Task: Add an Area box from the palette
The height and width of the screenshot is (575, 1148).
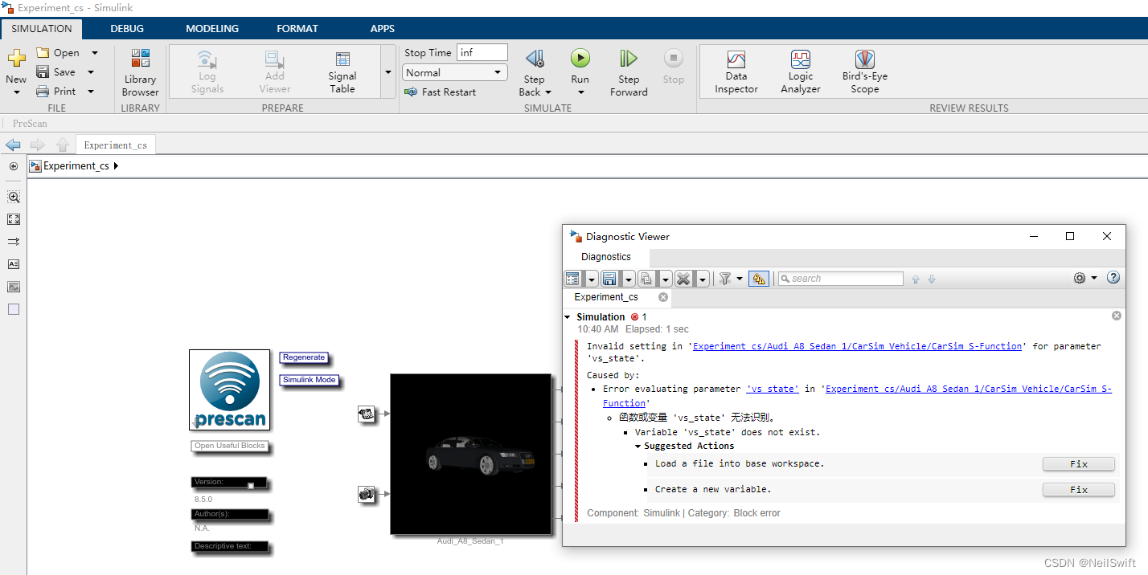Action: (x=14, y=309)
